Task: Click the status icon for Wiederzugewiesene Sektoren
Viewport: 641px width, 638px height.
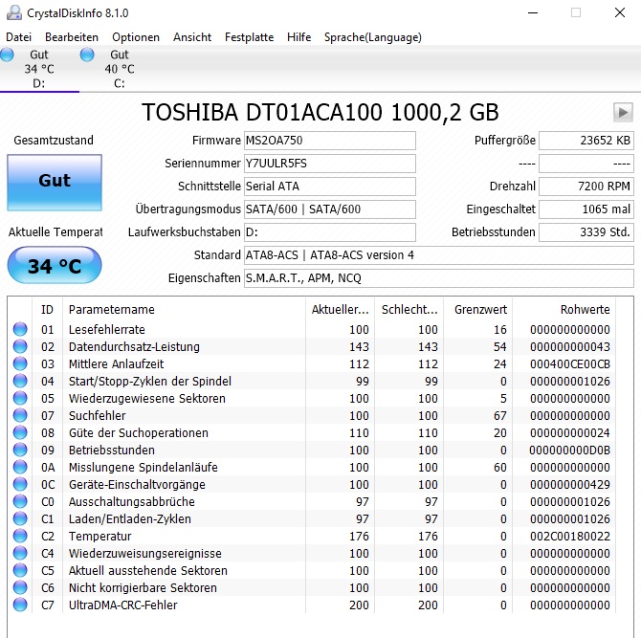Action: click(20, 398)
